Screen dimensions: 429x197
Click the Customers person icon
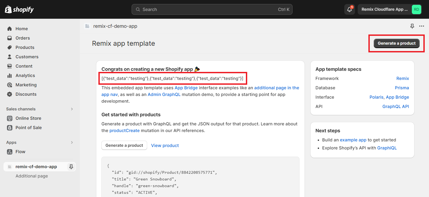(10, 57)
